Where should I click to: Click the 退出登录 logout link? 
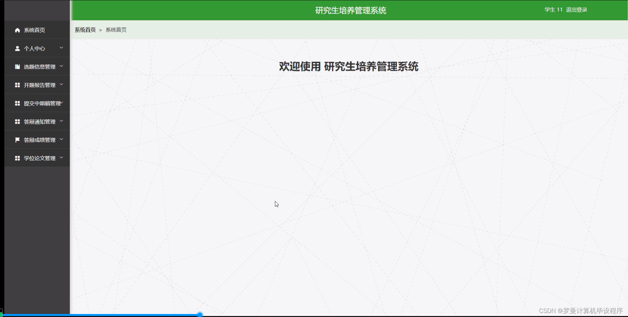pos(576,10)
